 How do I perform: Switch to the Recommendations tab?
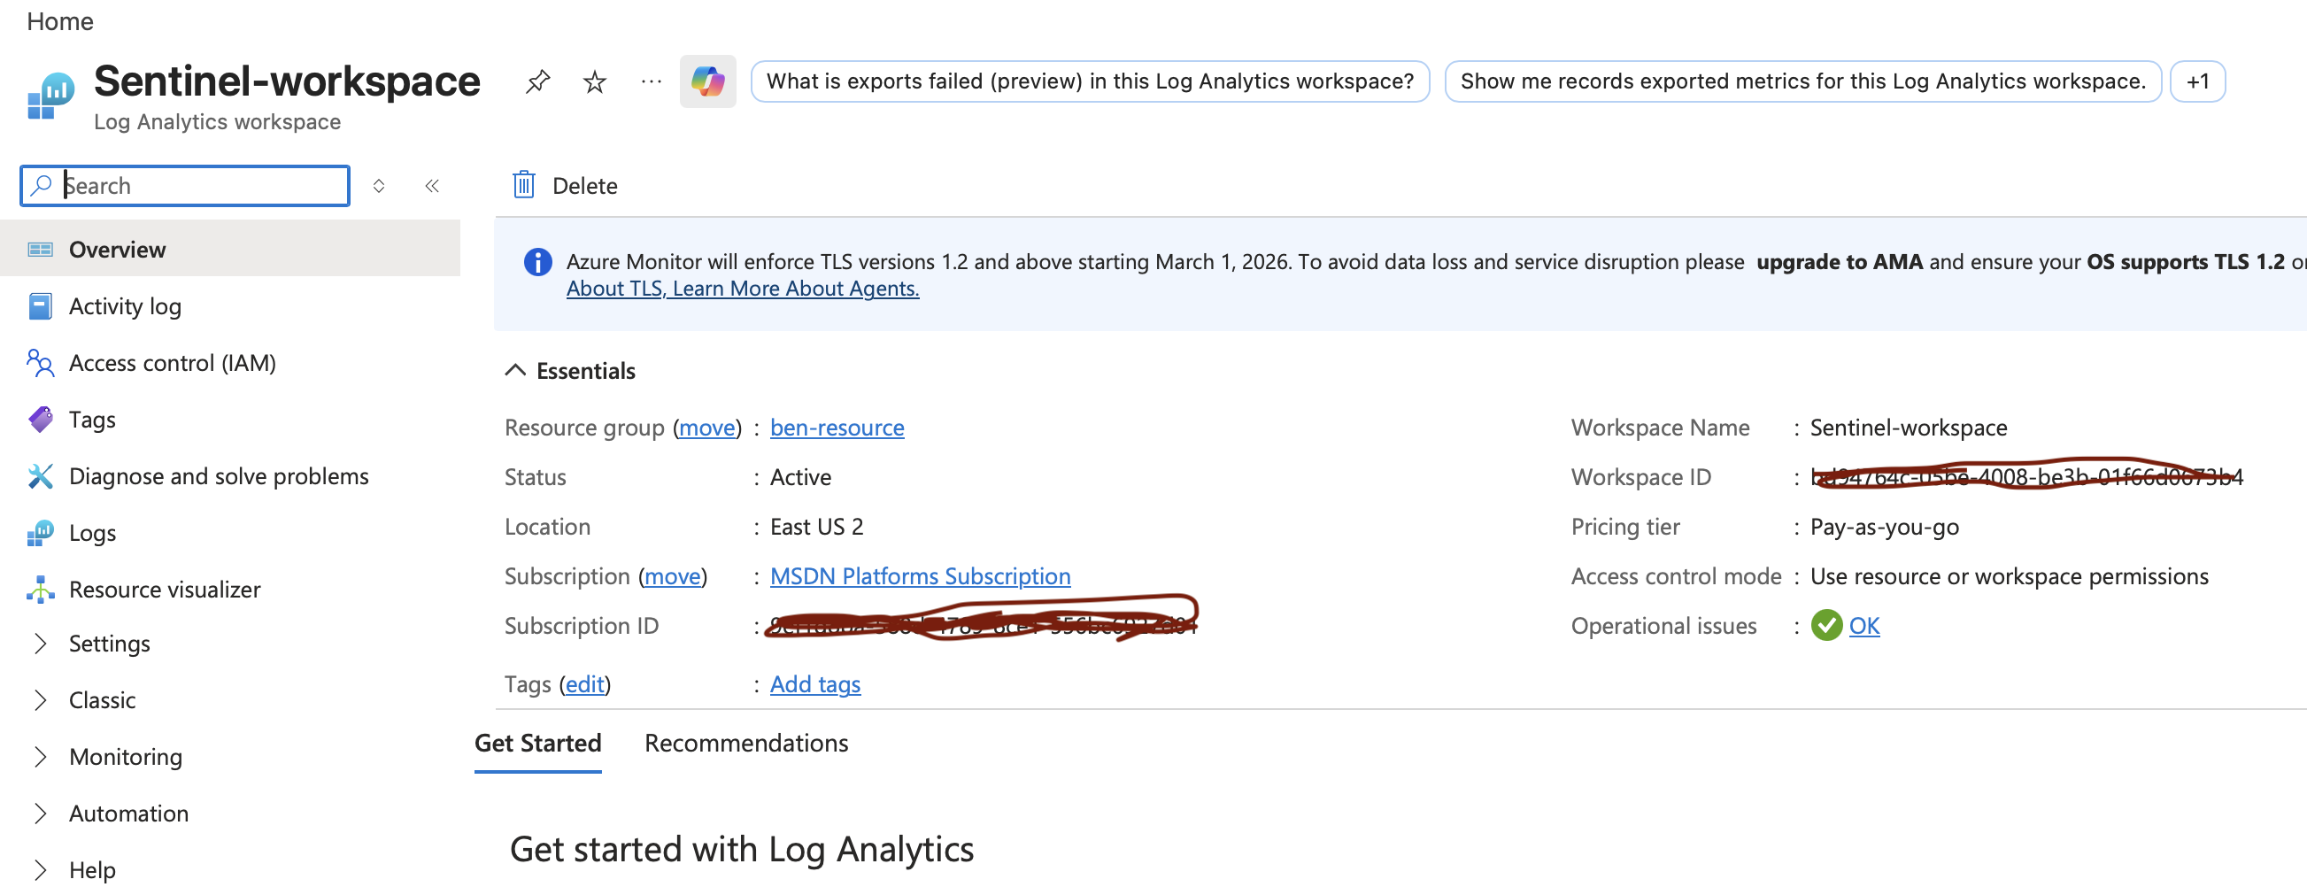tap(746, 743)
